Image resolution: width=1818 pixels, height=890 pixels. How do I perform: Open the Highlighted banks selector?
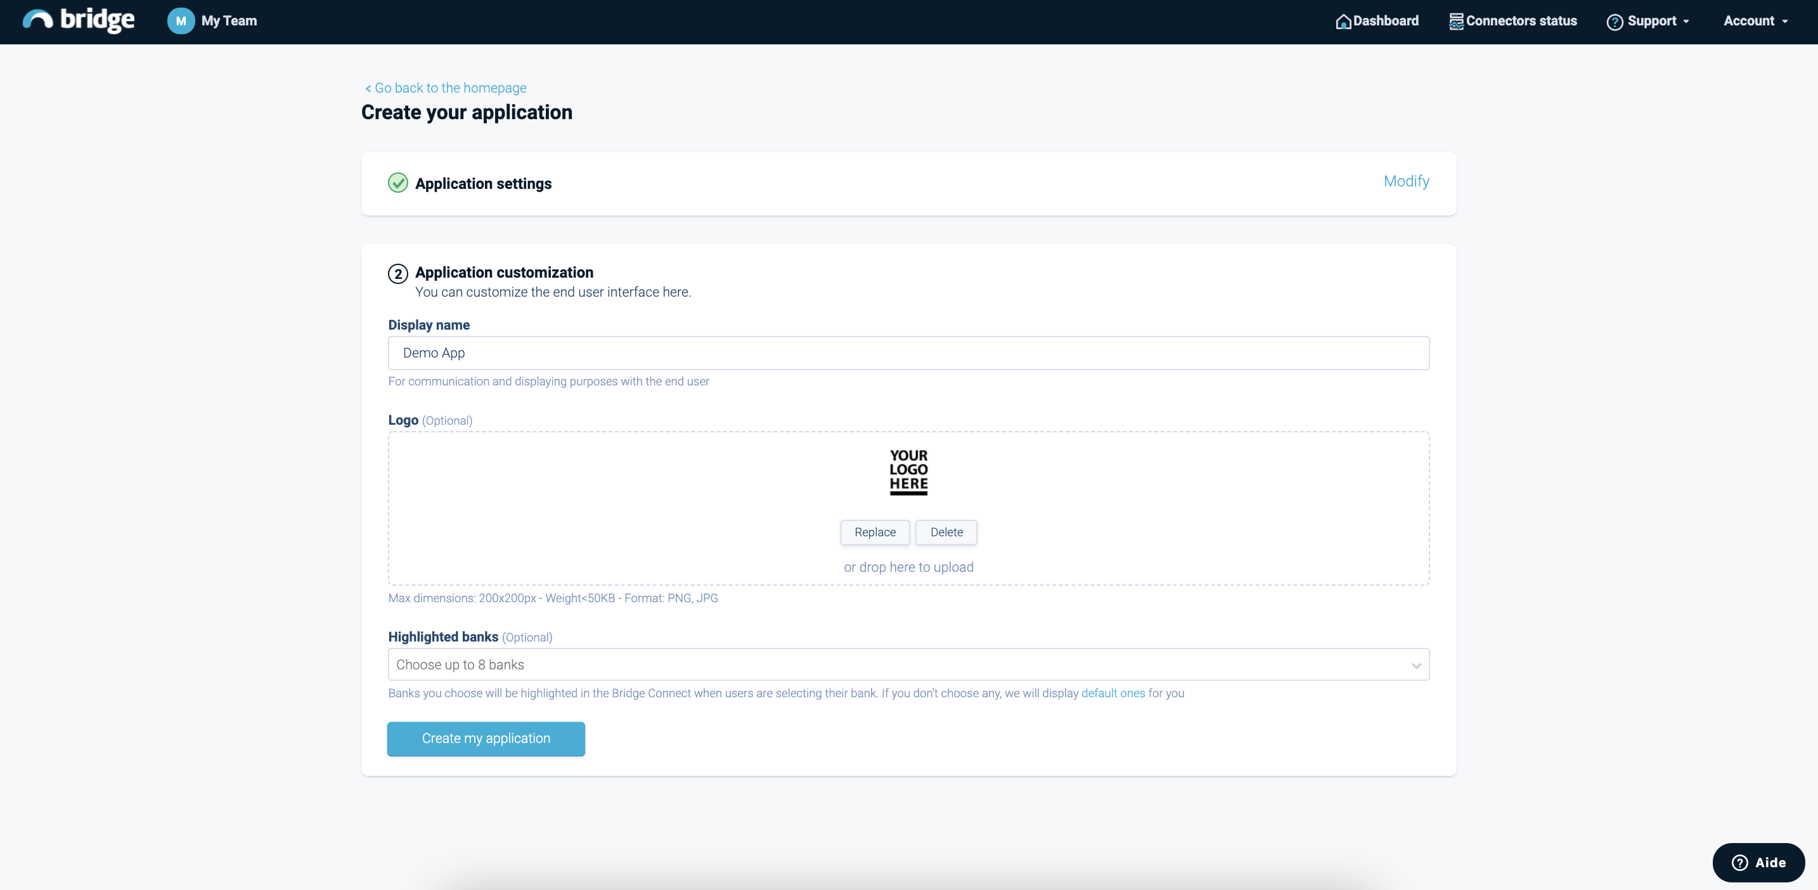click(908, 665)
